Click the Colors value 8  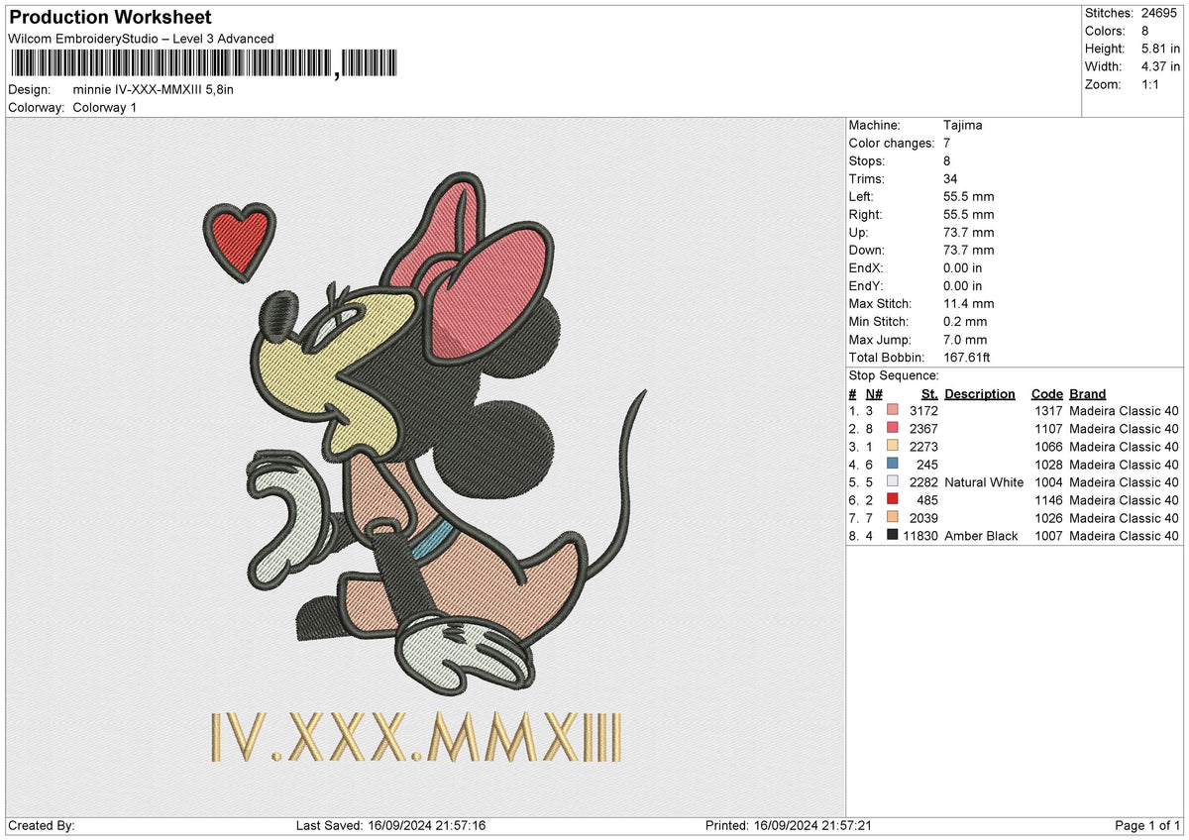click(1145, 31)
